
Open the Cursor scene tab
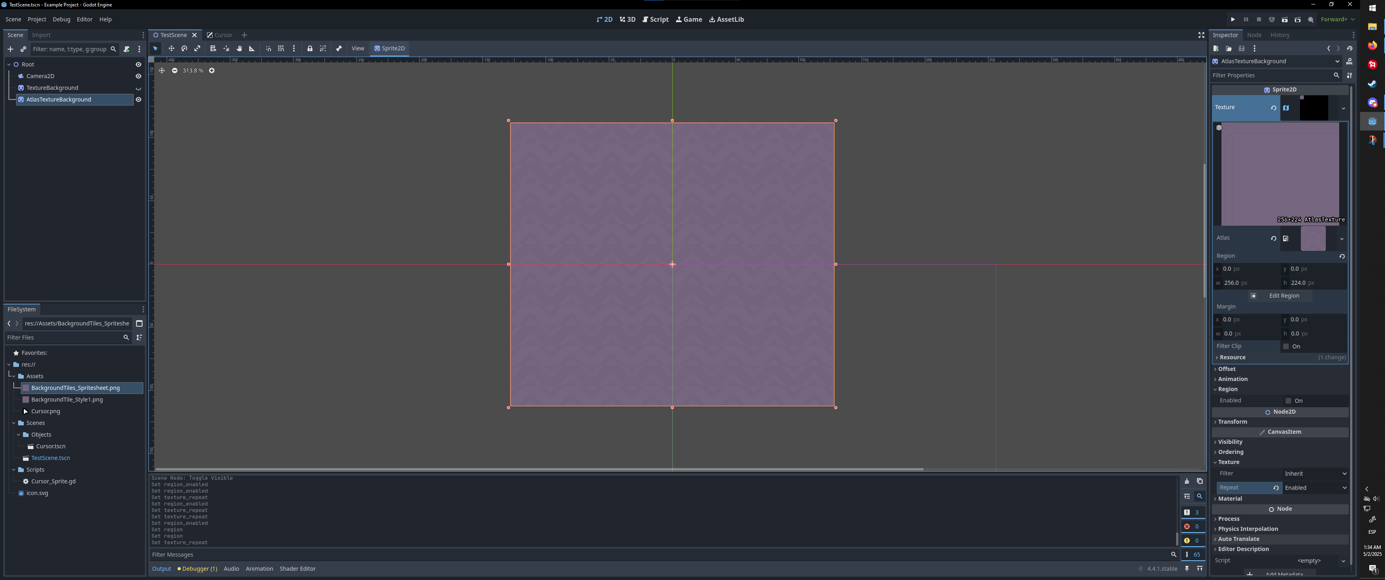(220, 35)
